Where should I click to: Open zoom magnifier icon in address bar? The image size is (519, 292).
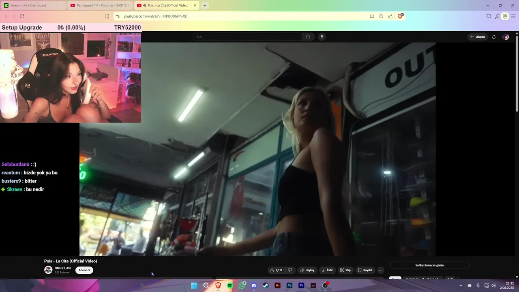pos(381,16)
